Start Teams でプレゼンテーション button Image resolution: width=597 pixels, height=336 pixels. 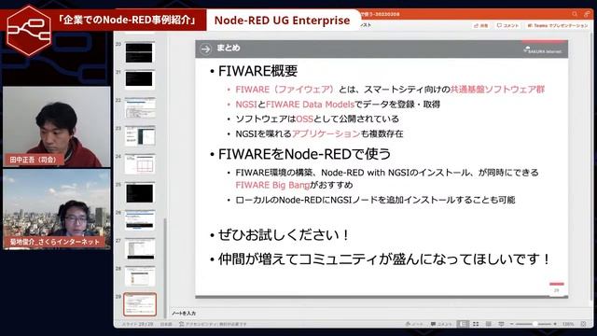click(x=558, y=25)
